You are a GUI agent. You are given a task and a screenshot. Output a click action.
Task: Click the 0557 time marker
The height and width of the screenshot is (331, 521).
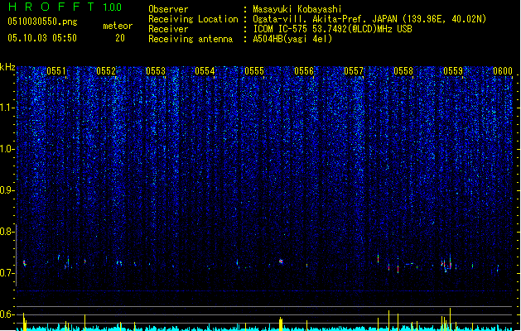[354, 71]
